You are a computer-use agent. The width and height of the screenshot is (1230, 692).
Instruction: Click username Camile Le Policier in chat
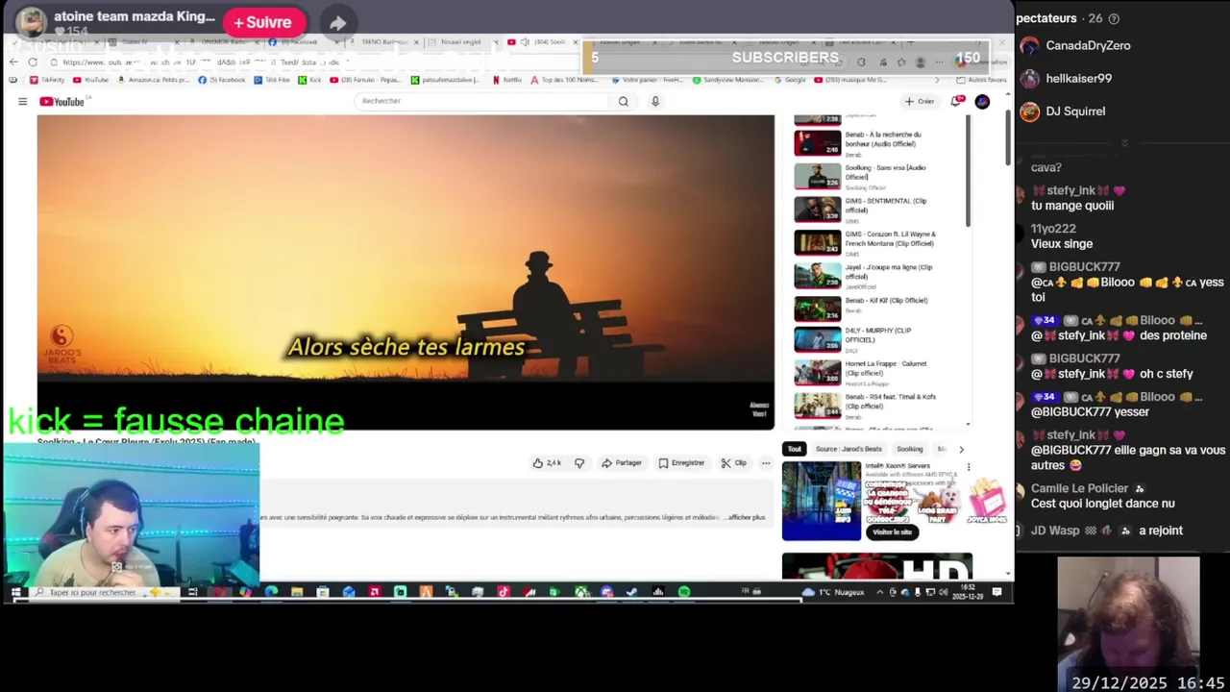(x=1079, y=488)
